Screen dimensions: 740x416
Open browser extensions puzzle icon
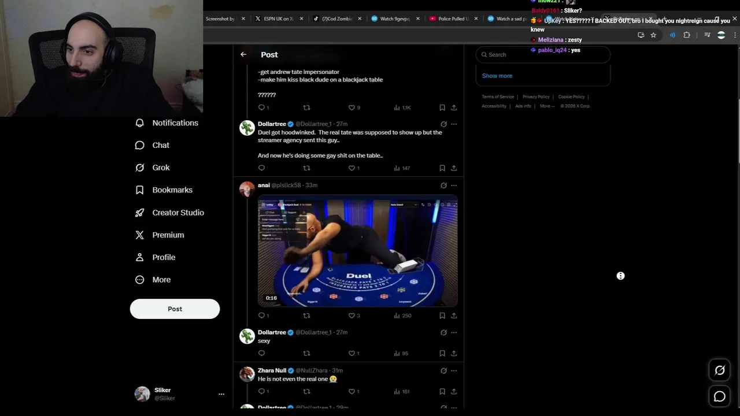pyautogui.click(x=687, y=35)
